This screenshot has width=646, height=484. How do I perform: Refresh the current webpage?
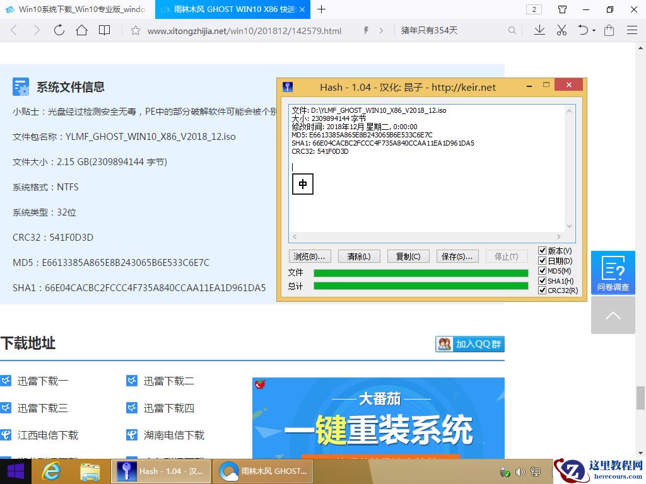[59, 30]
